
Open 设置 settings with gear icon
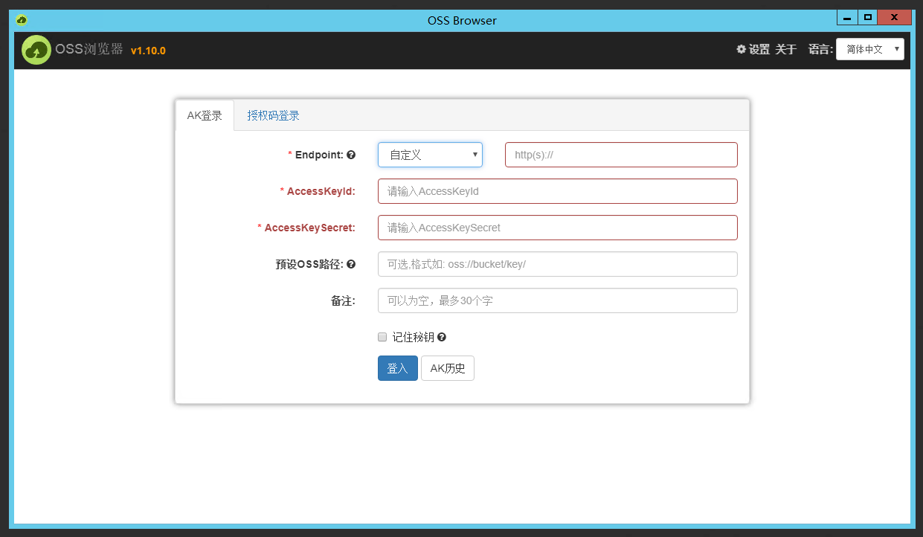[x=753, y=50]
